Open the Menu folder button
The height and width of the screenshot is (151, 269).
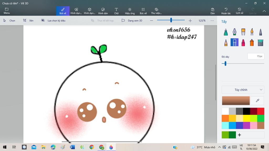7,11
